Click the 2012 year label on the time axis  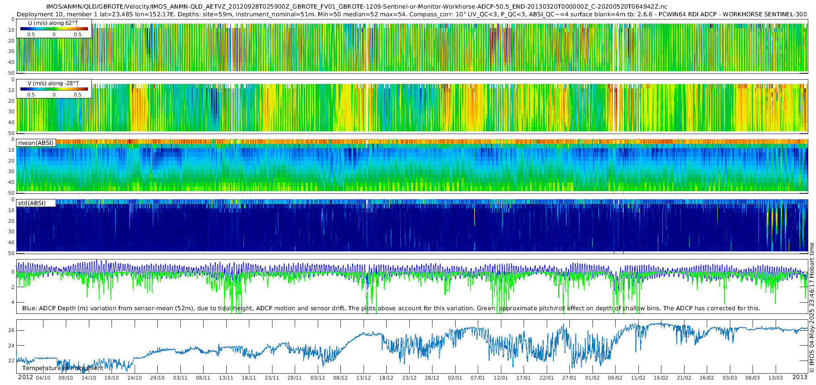(25, 377)
